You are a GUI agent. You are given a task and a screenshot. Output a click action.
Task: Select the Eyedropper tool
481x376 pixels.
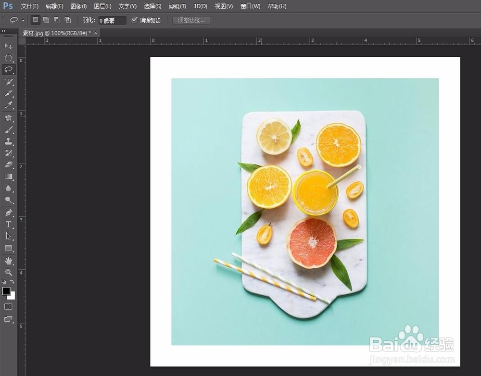[x=8, y=105]
